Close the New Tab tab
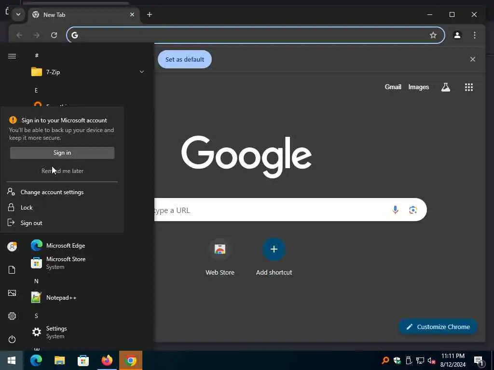This screenshot has height=370, width=494. [x=132, y=14]
